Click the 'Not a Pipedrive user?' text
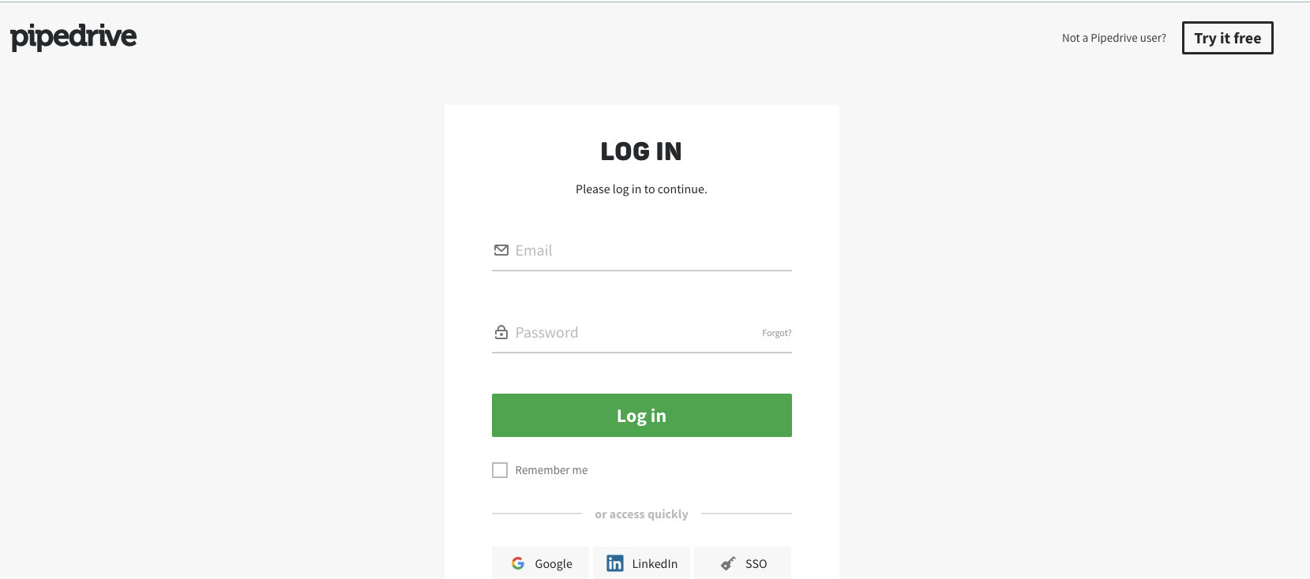This screenshot has height=579, width=1310. click(1113, 38)
